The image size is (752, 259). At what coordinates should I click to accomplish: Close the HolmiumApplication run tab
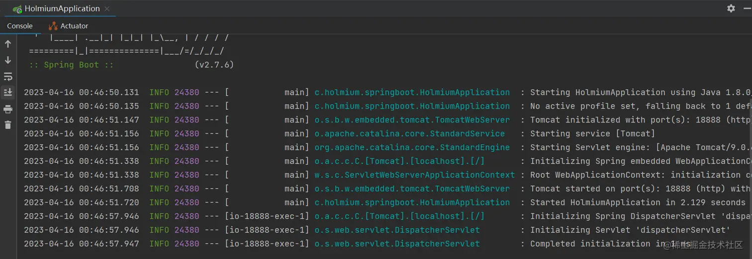point(107,9)
